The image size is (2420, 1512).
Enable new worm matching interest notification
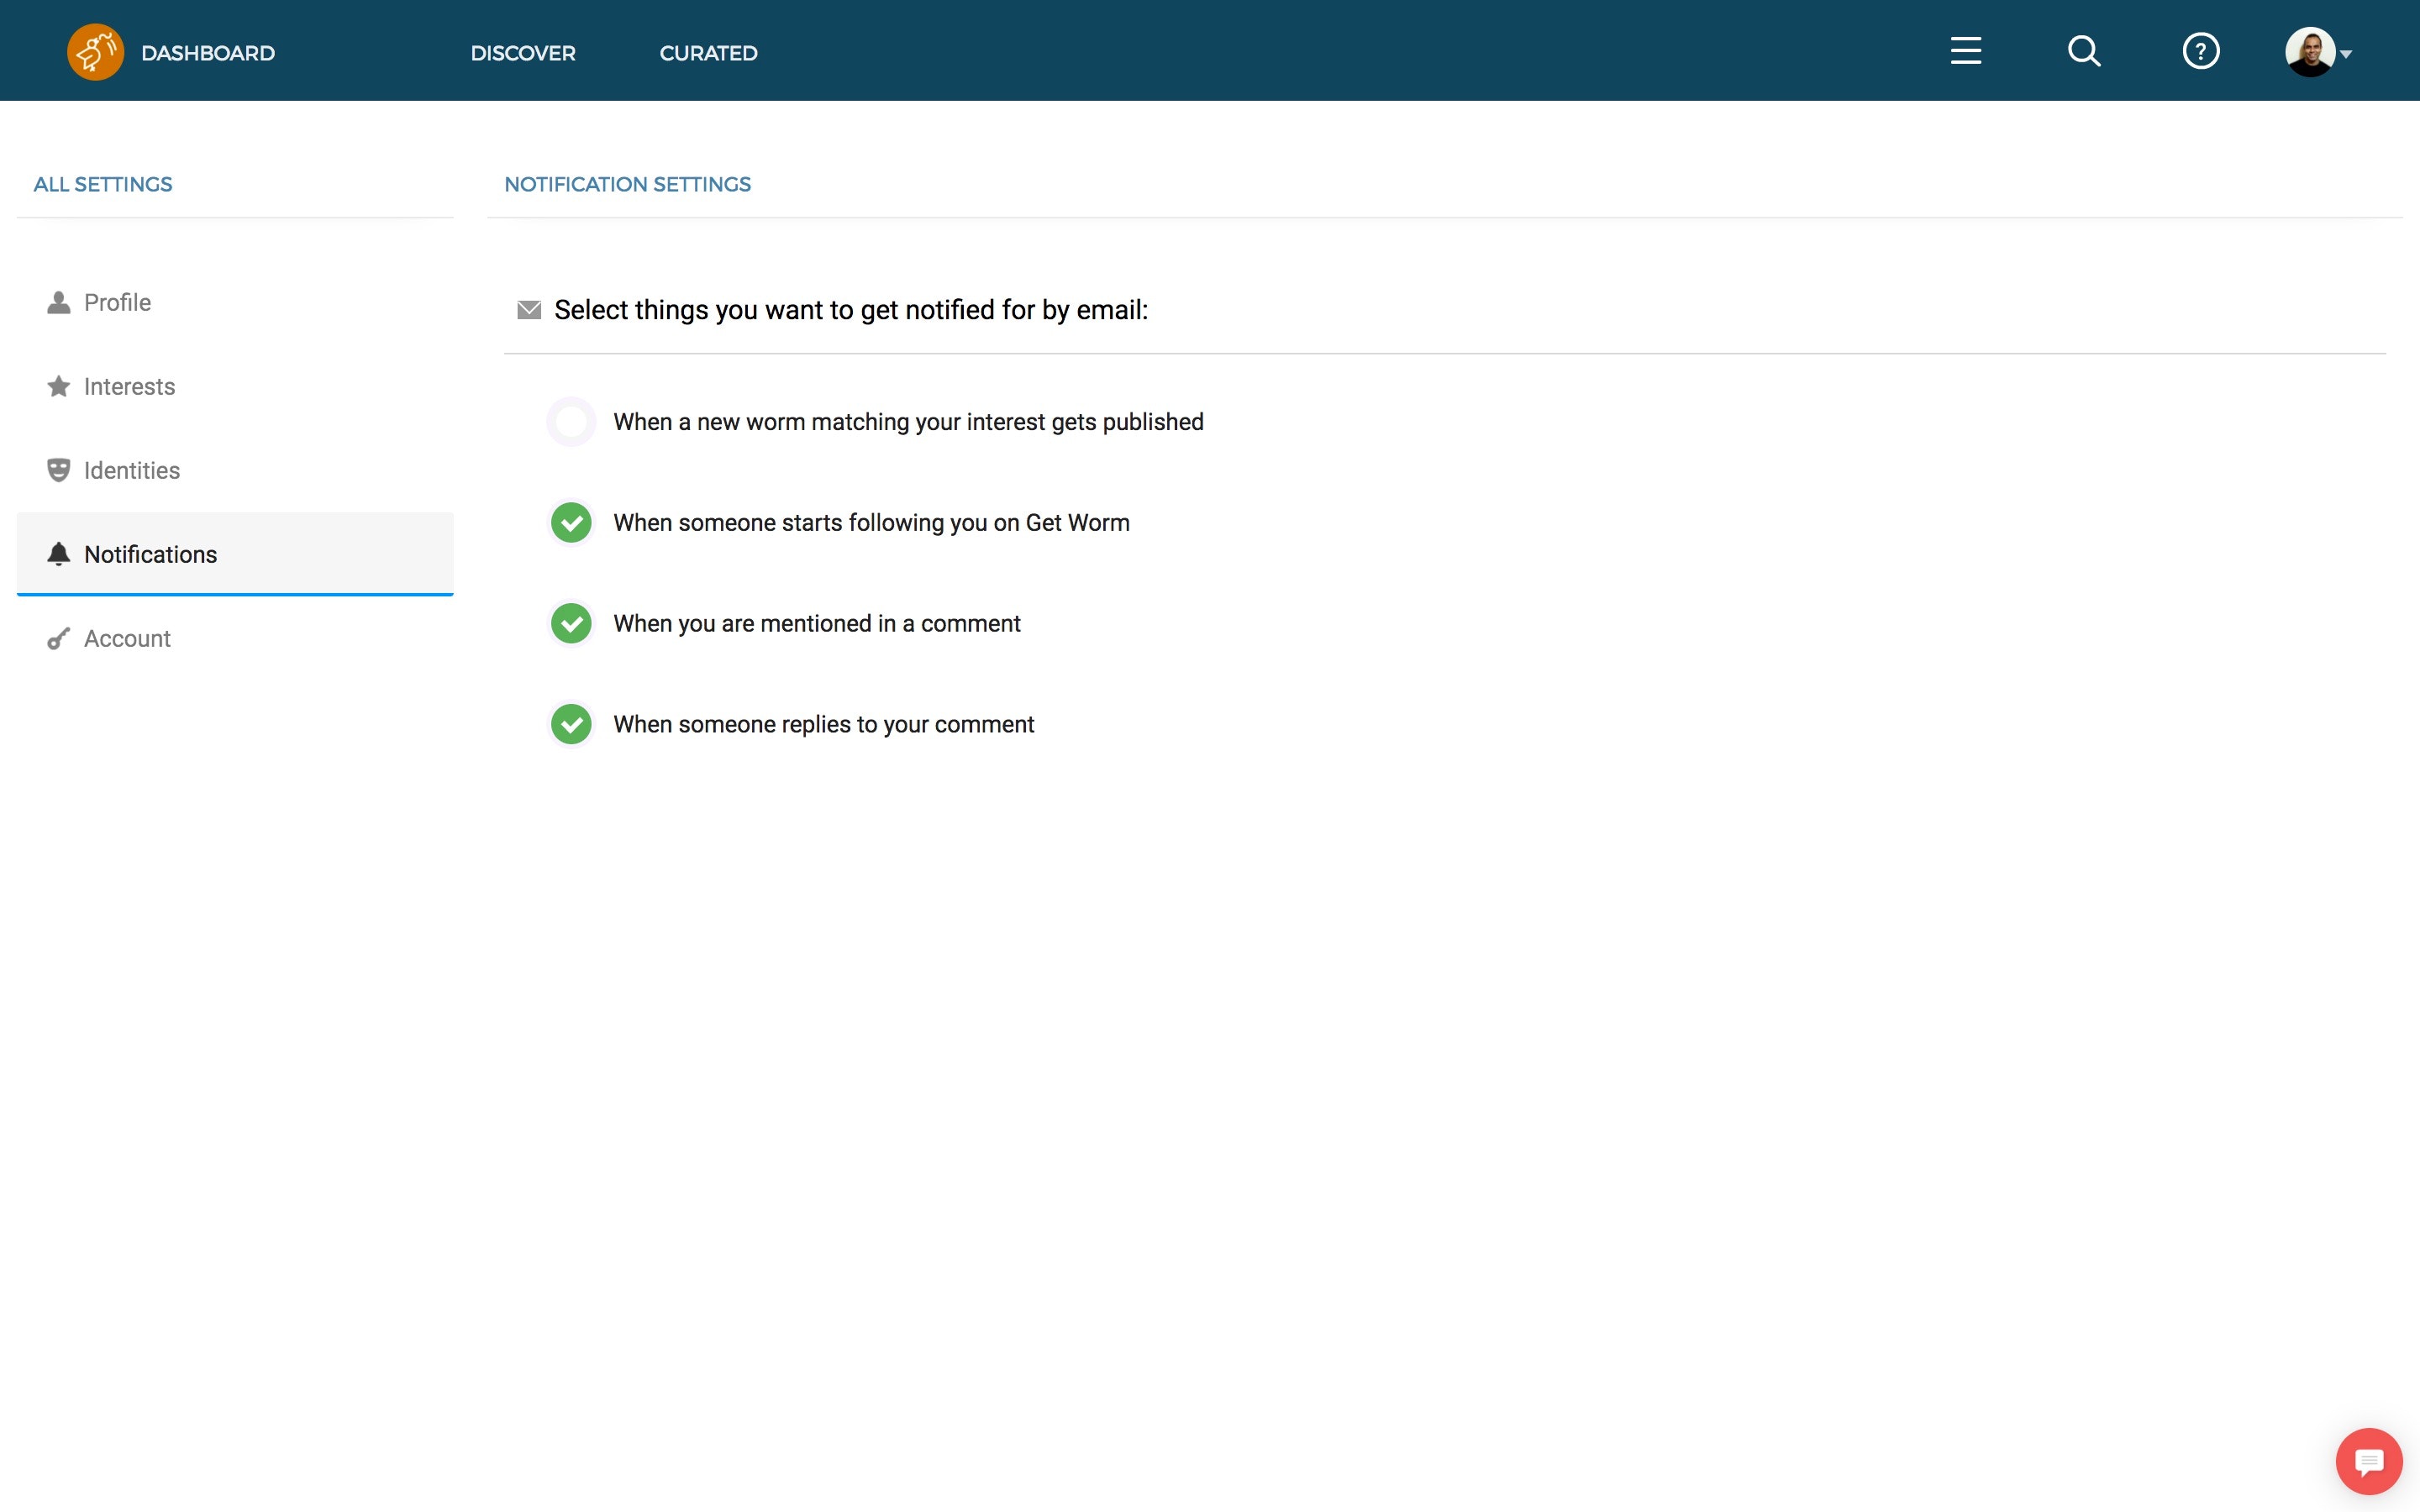[x=571, y=422]
